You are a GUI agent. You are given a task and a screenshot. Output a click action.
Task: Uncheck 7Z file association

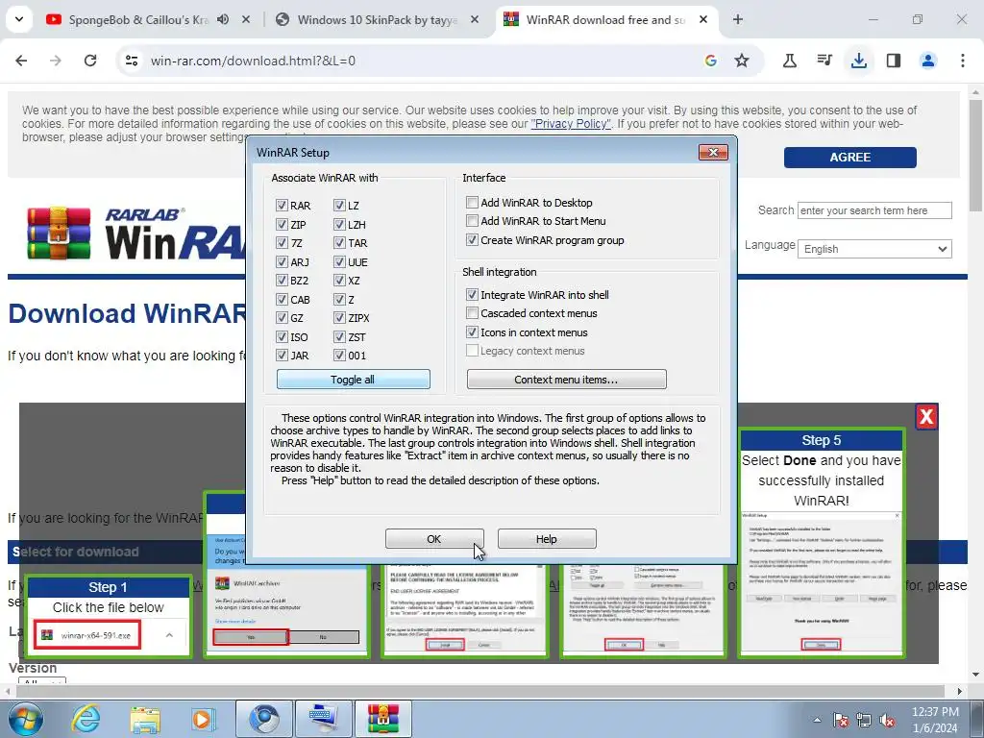pos(282,243)
